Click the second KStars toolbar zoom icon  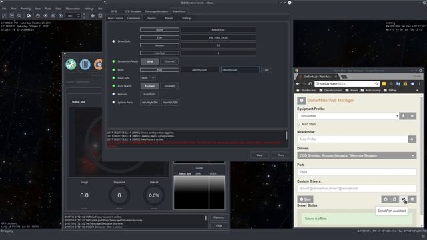click(x=12, y=16)
